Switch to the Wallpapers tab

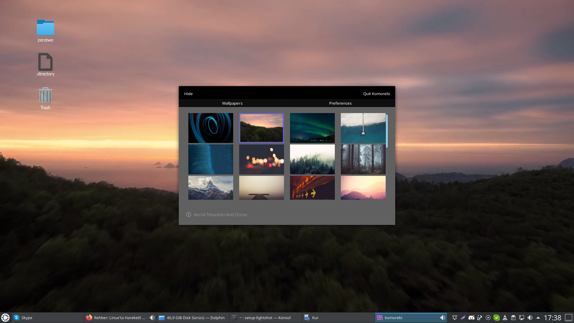pos(232,103)
